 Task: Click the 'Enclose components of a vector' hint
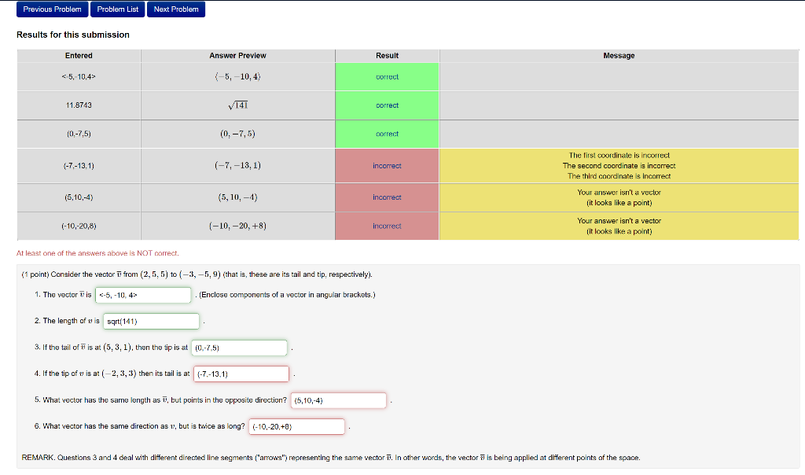point(287,295)
